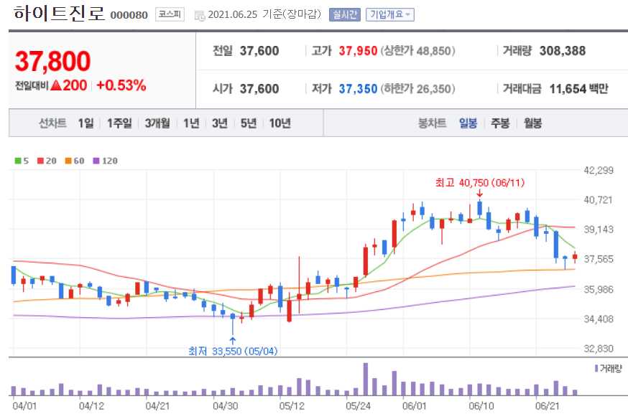Click the 32,830 price axis label

tap(599, 349)
